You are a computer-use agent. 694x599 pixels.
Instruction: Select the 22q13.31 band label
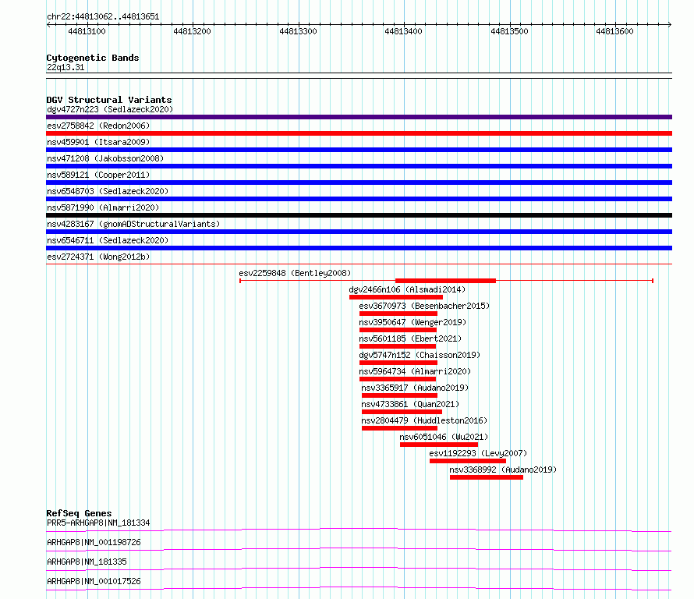click(x=66, y=67)
